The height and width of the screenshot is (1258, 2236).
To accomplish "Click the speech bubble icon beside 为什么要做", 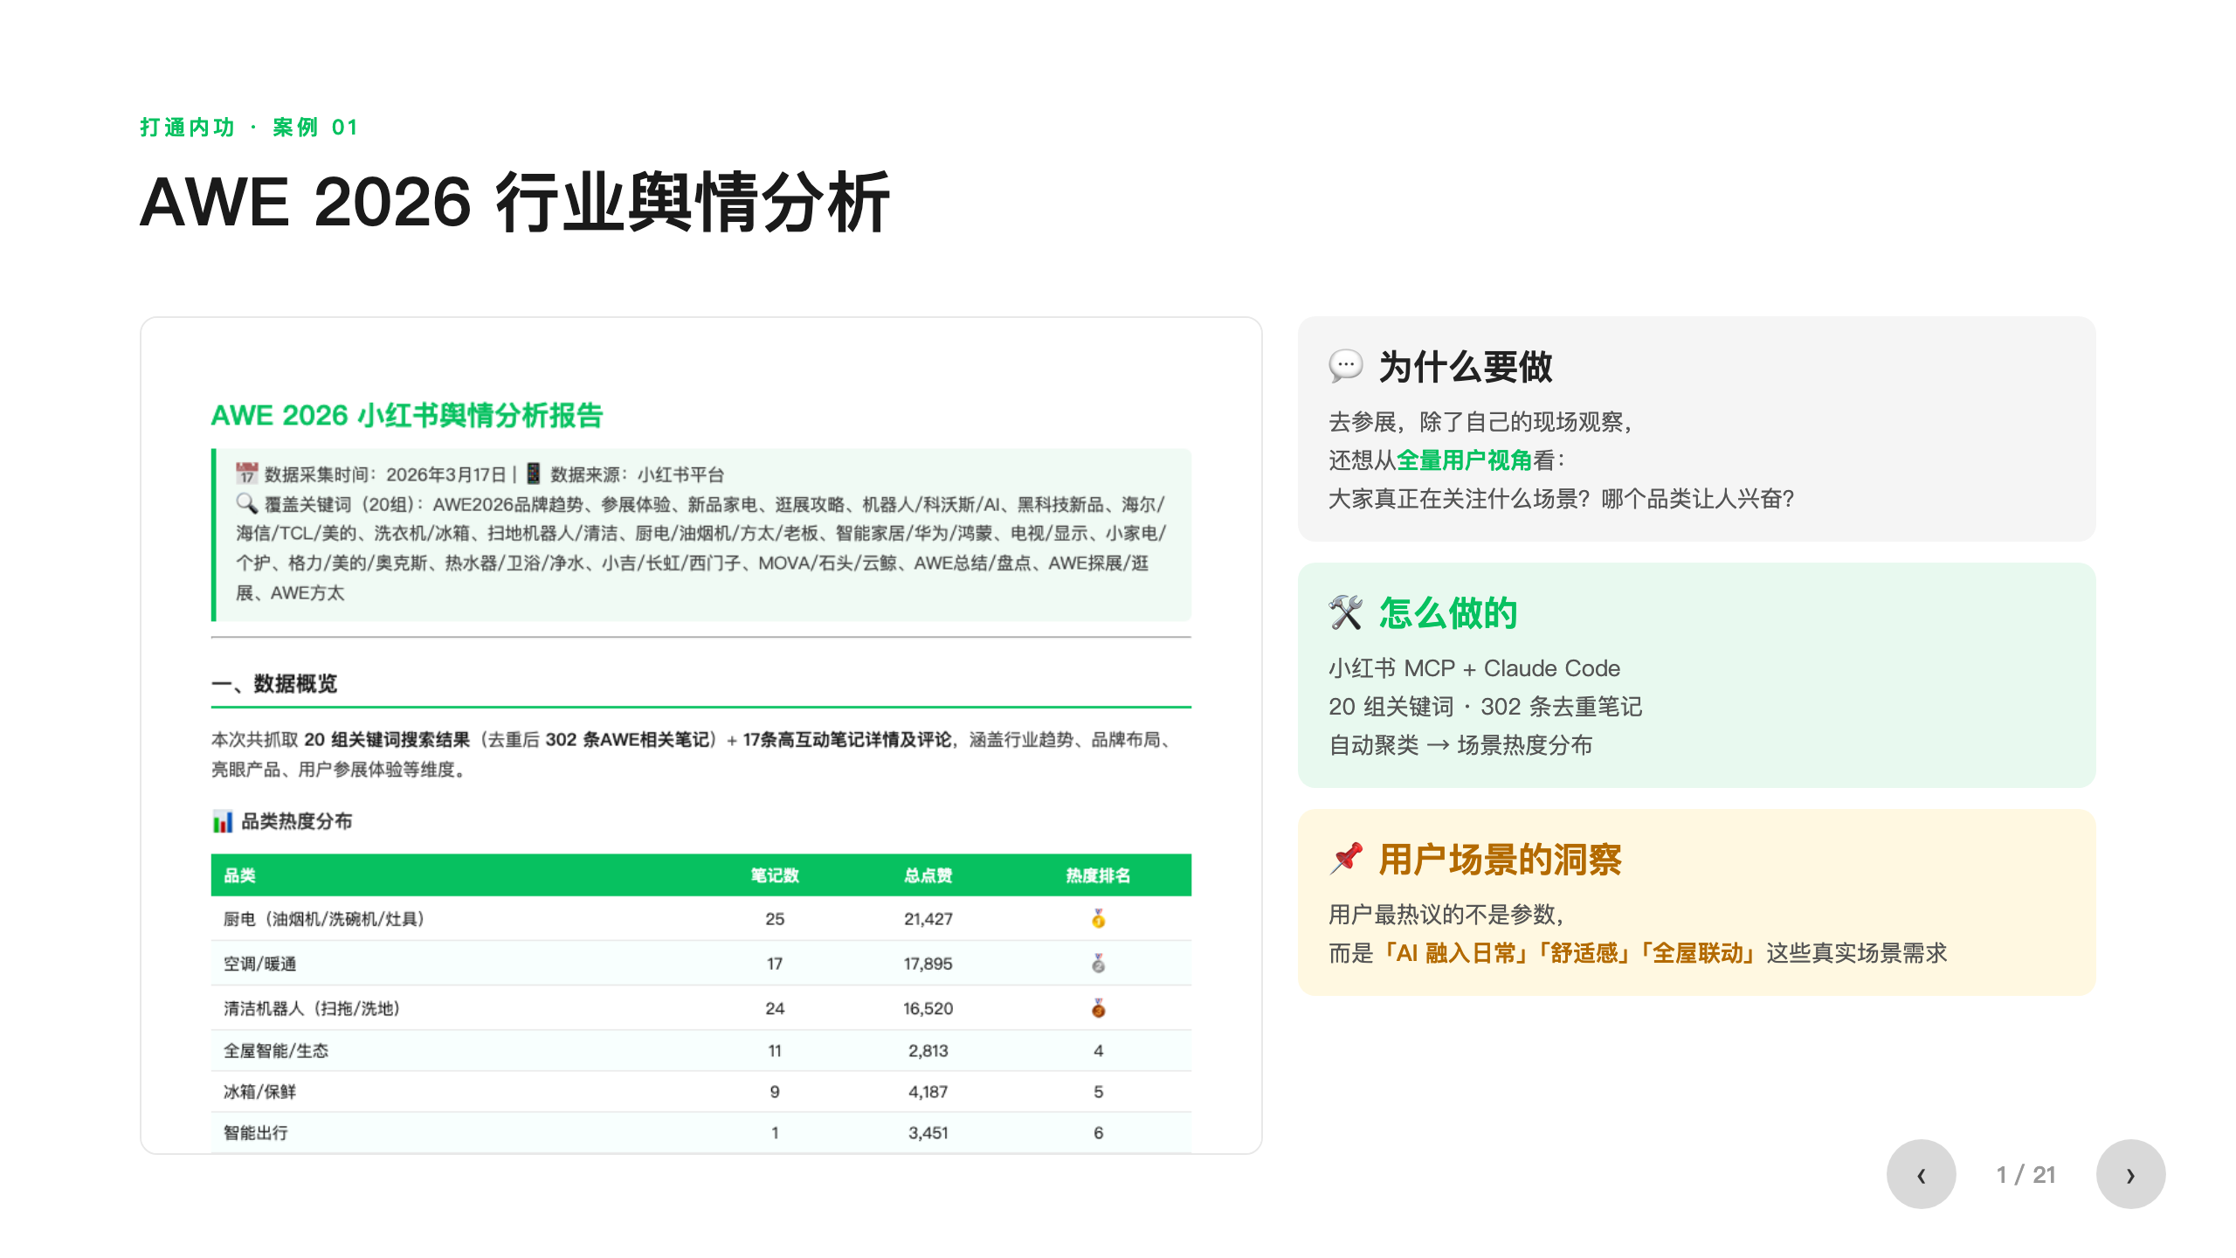I will [1345, 366].
